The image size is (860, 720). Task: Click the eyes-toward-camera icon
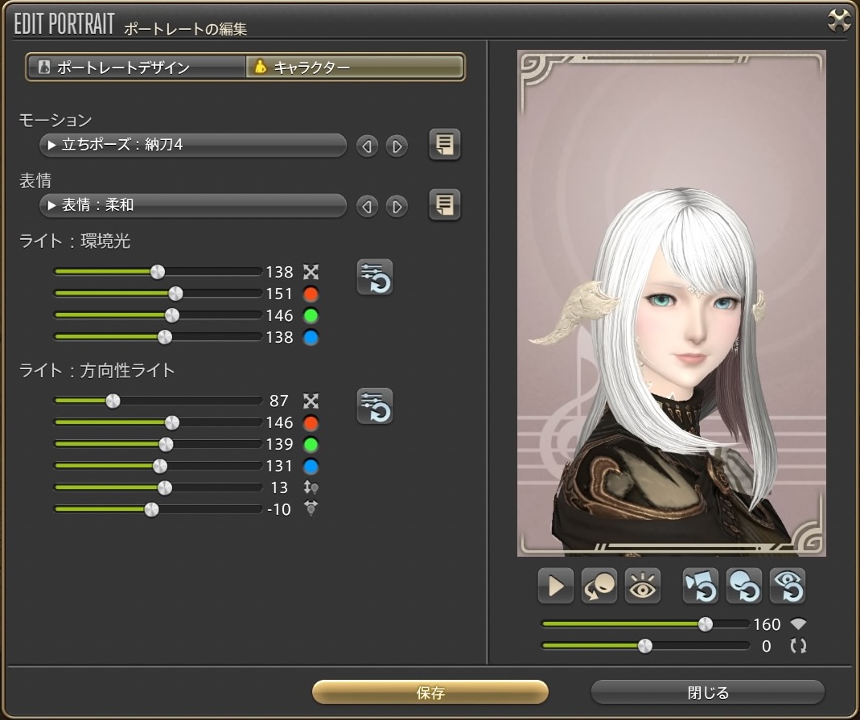642,586
